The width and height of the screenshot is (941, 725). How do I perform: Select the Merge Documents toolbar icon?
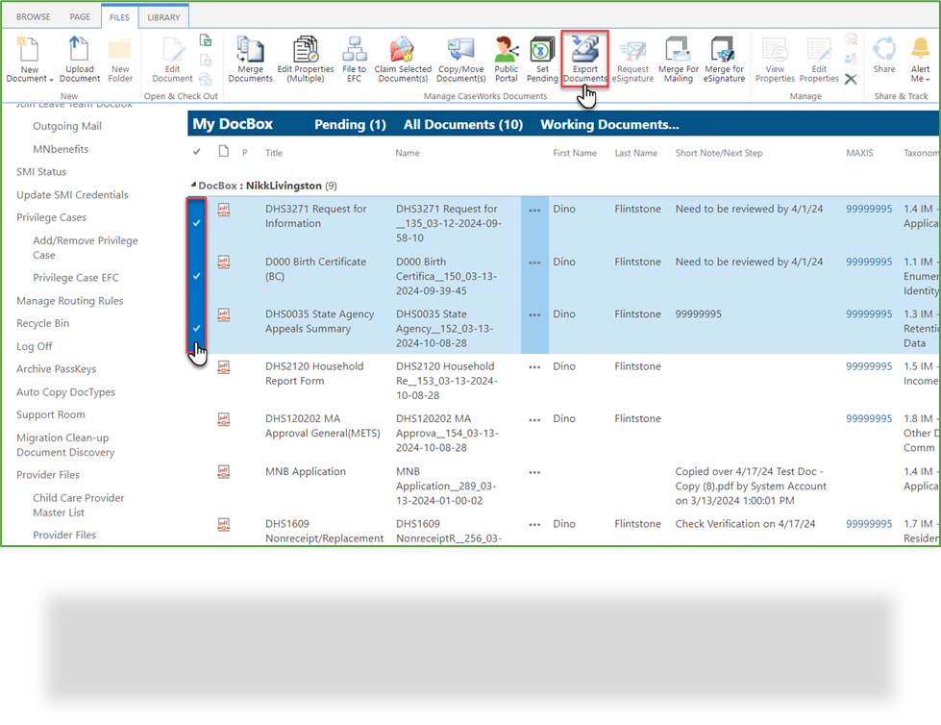[x=250, y=58]
